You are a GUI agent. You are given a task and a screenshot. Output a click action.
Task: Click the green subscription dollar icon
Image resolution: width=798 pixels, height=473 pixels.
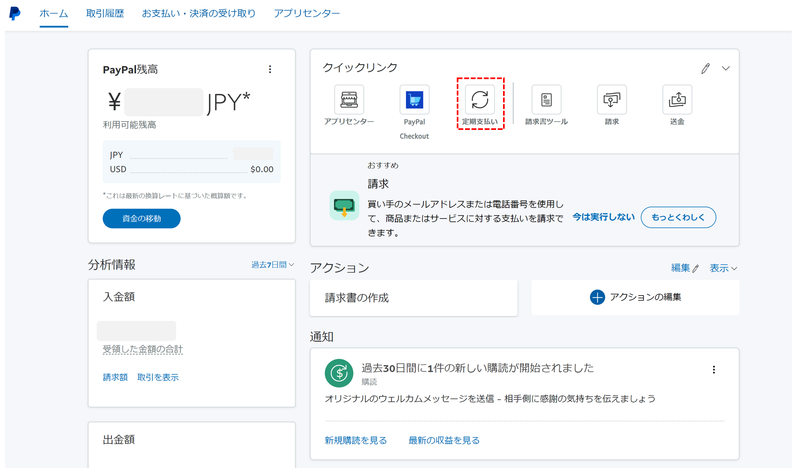tap(339, 373)
